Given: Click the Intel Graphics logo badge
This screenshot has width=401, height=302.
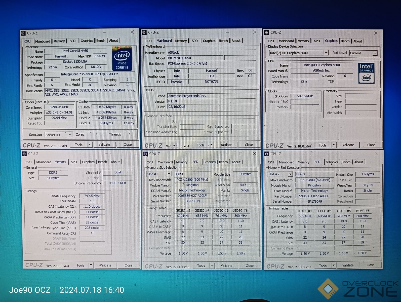Looking at the screenshot, I should pyautogui.click(x=366, y=73).
